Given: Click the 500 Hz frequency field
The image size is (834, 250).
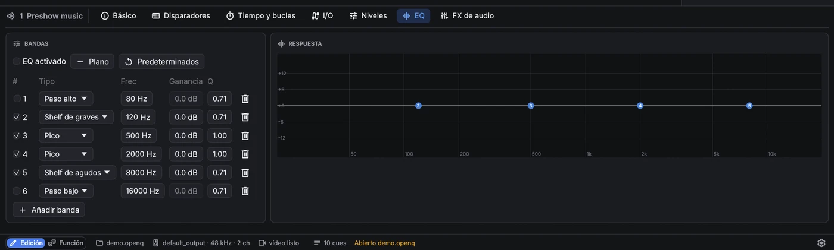Looking at the screenshot, I should point(139,135).
